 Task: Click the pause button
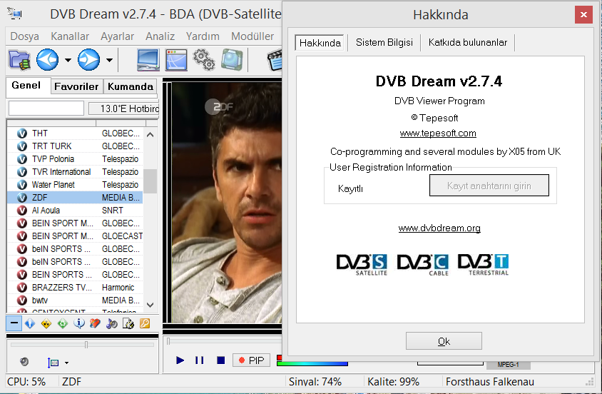coord(199,360)
